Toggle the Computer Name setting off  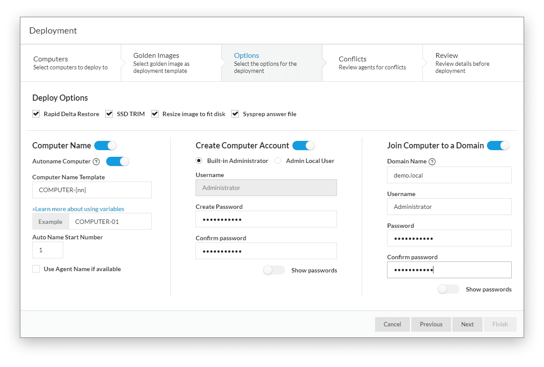click(105, 145)
